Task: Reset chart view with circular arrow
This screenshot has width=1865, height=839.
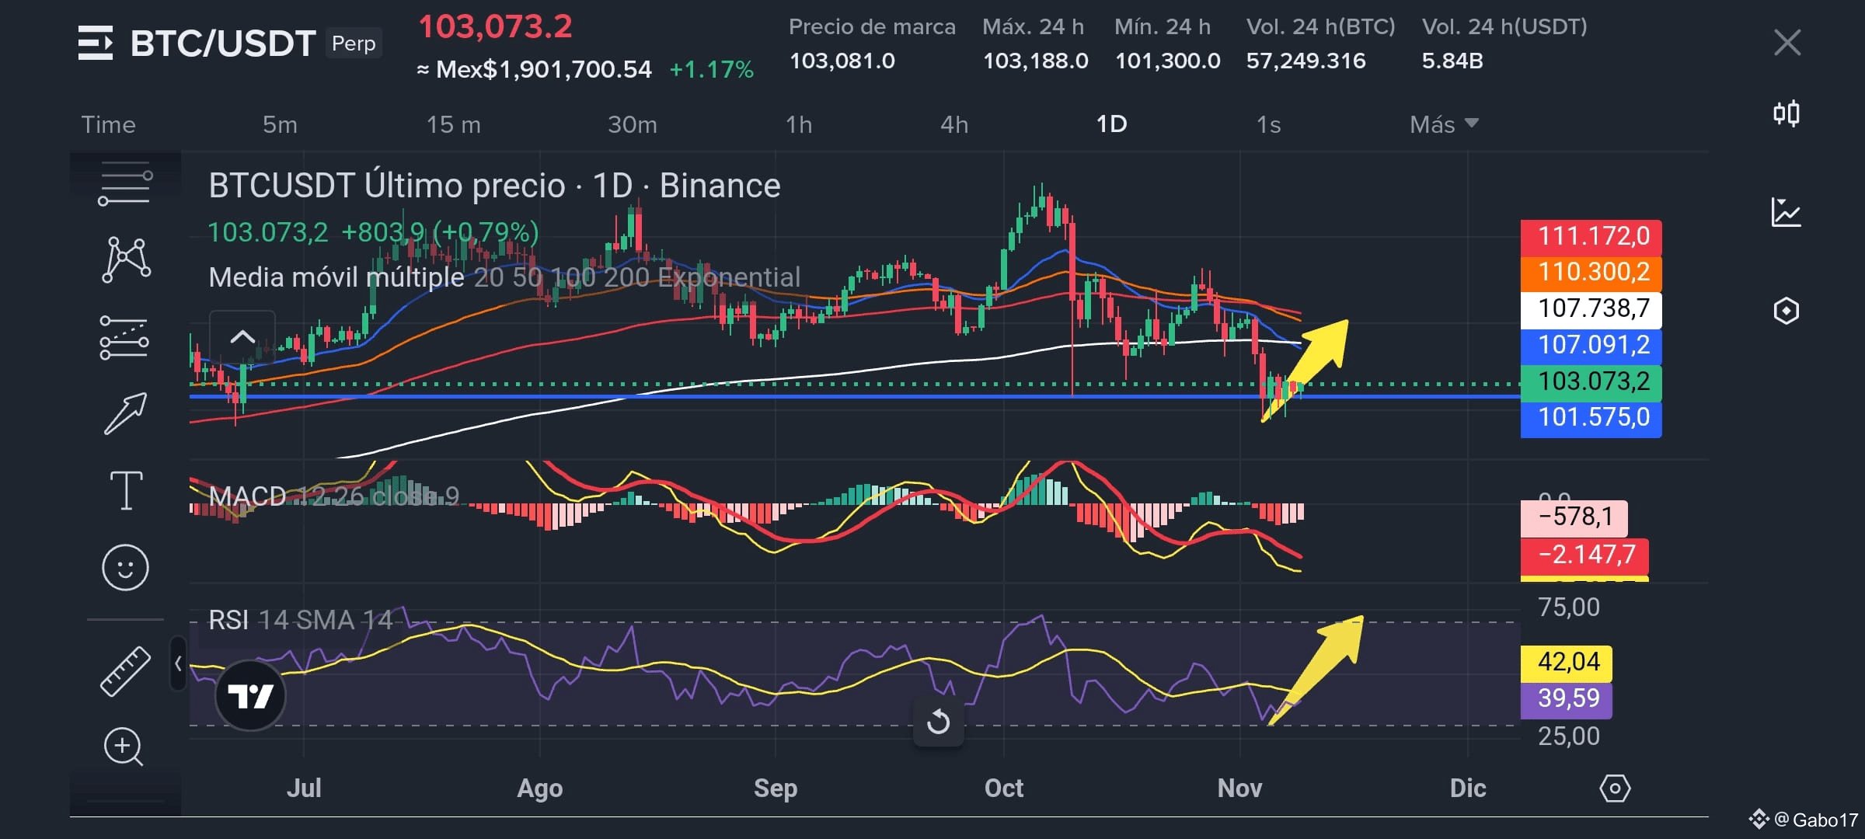Action: (x=939, y=722)
